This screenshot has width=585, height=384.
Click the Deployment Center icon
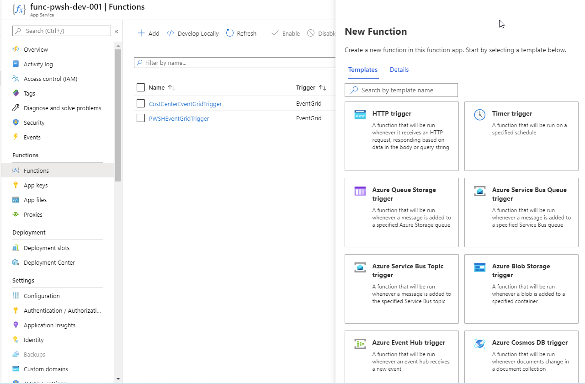tap(16, 262)
